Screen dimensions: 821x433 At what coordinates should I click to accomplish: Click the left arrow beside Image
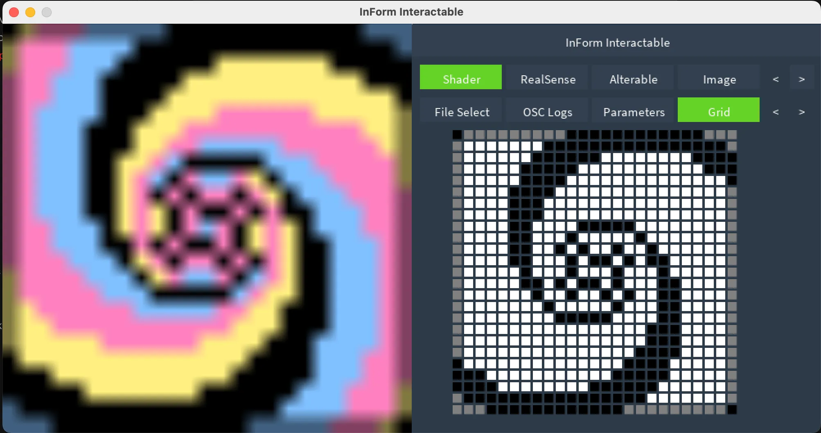(775, 79)
